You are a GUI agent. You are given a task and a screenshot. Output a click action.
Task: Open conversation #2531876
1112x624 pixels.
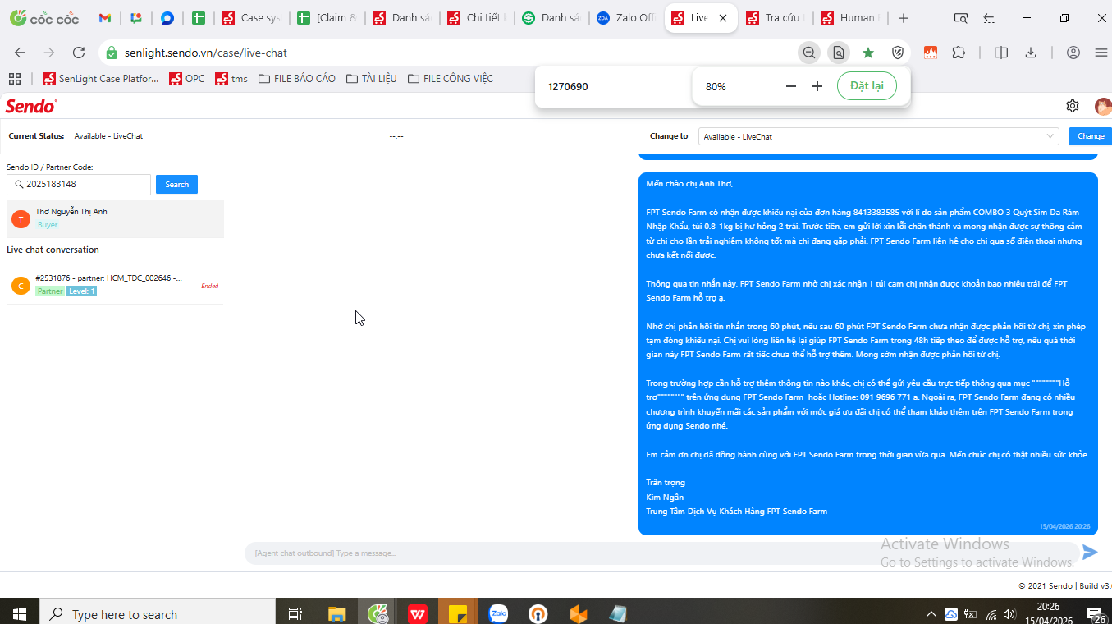tap(115, 285)
